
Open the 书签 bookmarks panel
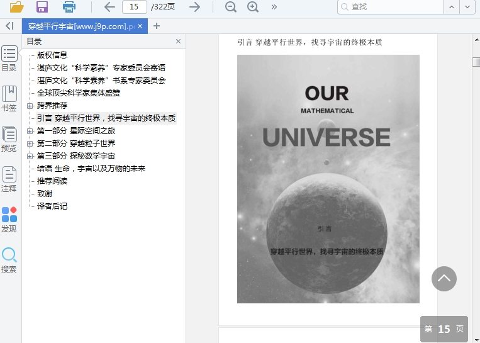point(9,99)
